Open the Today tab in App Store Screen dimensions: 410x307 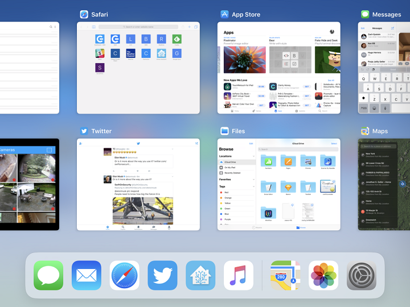click(235, 111)
